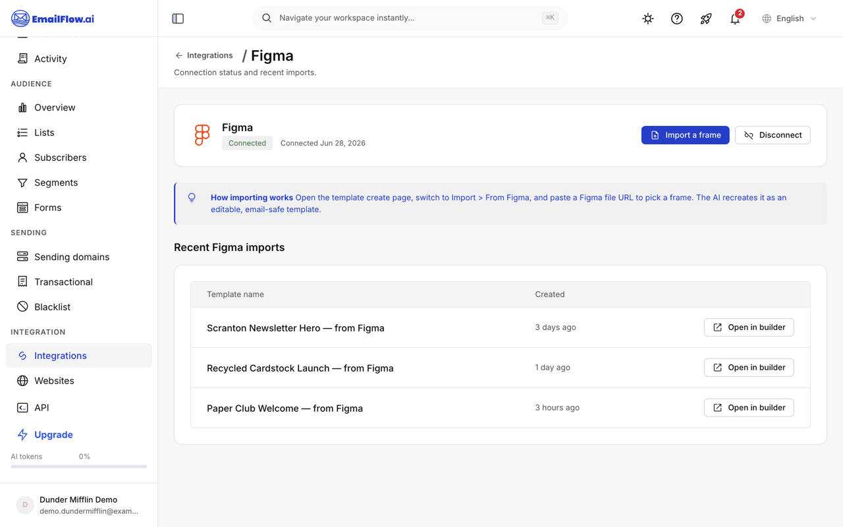Focus the workspace search field

pyautogui.click(x=410, y=18)
